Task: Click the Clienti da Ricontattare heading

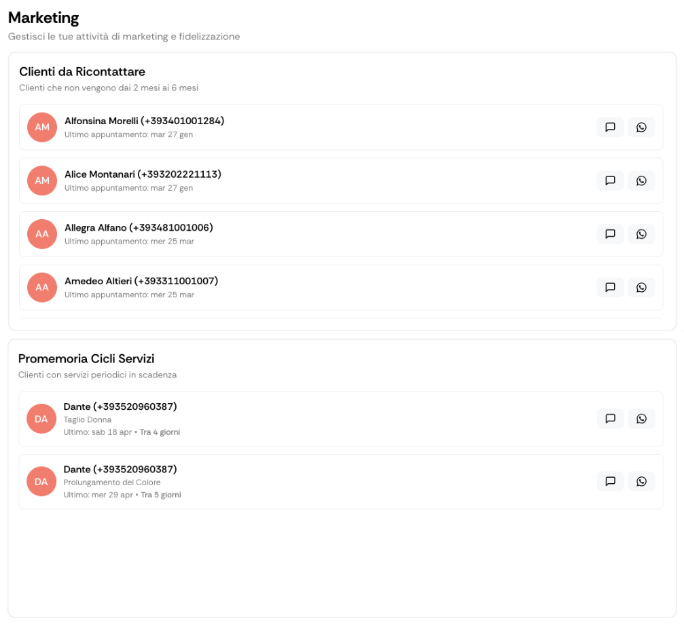Action: click(x=82, y=71)
